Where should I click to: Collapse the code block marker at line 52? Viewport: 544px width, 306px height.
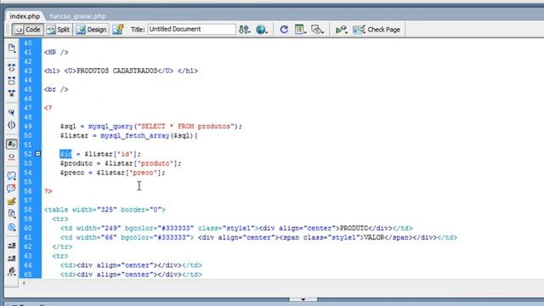pyautogui.click(x=37, y=154)
